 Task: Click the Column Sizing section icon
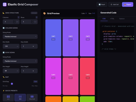pos(4,28)
